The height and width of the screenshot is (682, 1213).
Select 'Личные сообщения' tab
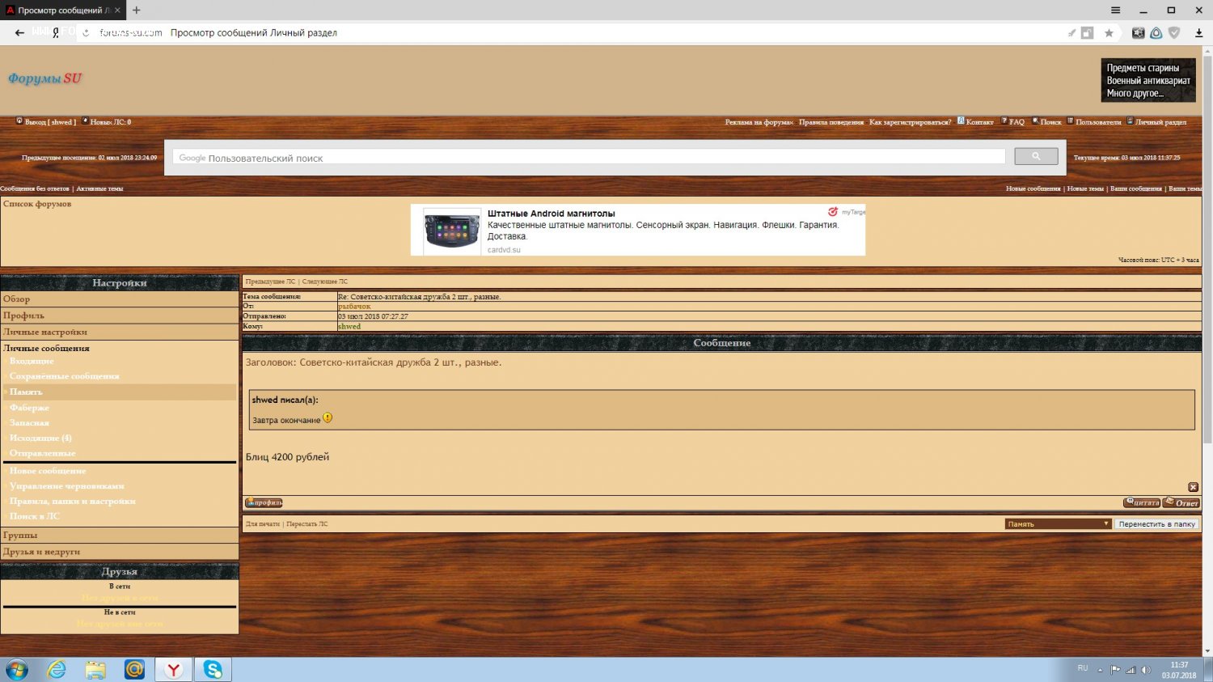(x=46, y=348)
